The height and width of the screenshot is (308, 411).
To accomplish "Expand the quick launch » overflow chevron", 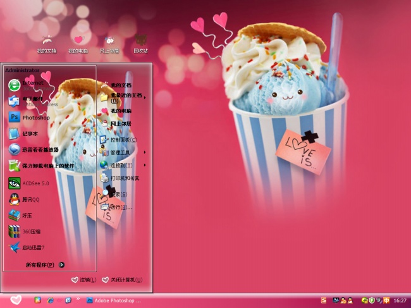I will click(x=78, y=299).
